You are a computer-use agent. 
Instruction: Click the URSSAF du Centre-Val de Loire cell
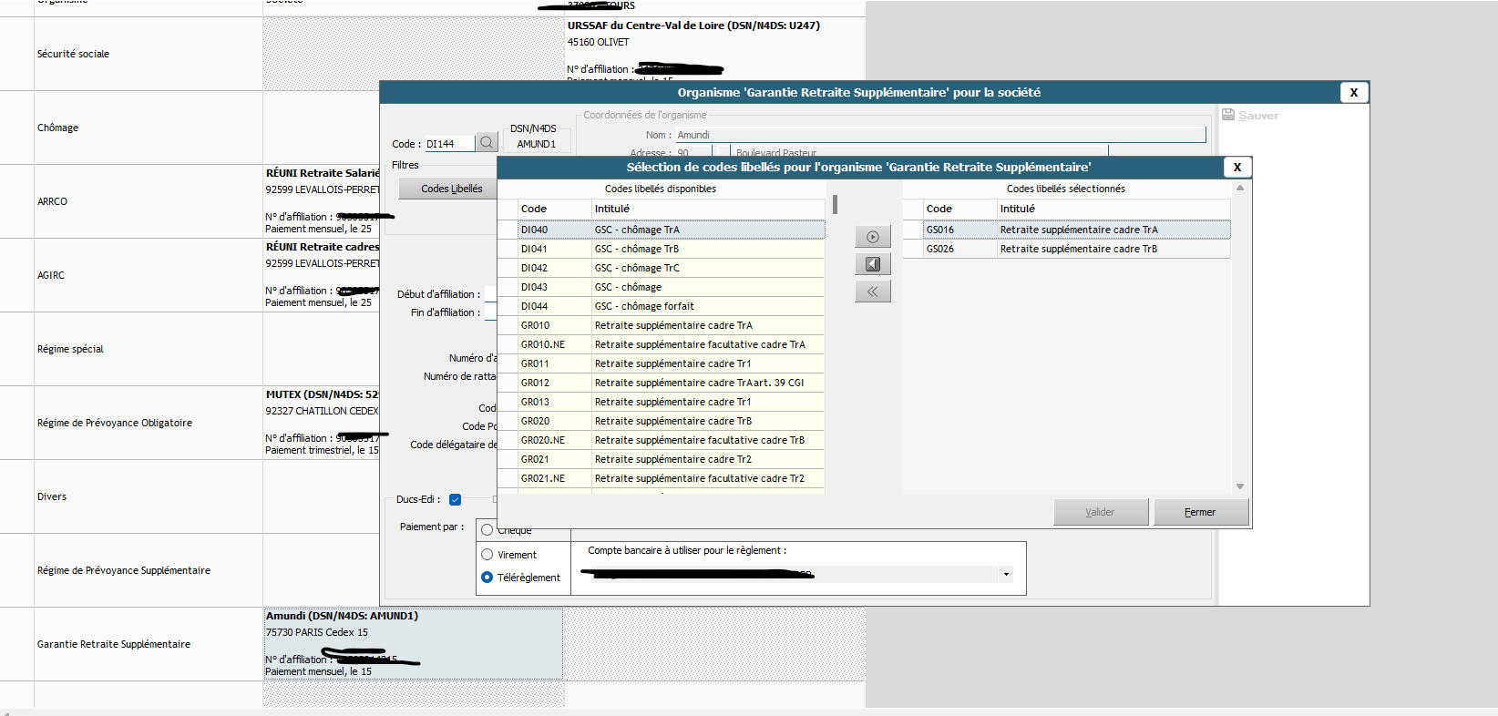point(714,48)
